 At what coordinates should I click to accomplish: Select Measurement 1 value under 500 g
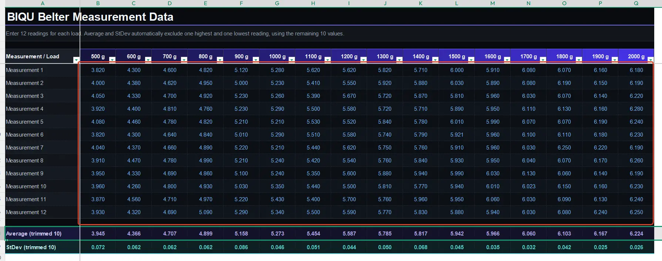point(98,70)
